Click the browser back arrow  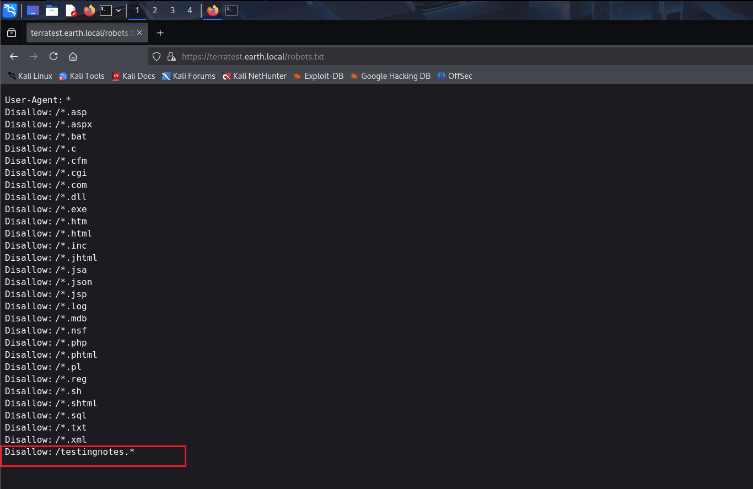pyautogui.click(x=14, y=56)
